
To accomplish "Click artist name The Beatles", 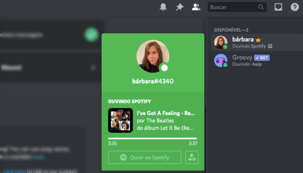I will 160,121.
